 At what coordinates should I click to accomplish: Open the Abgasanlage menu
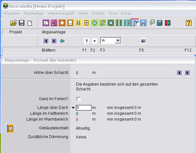33,13
